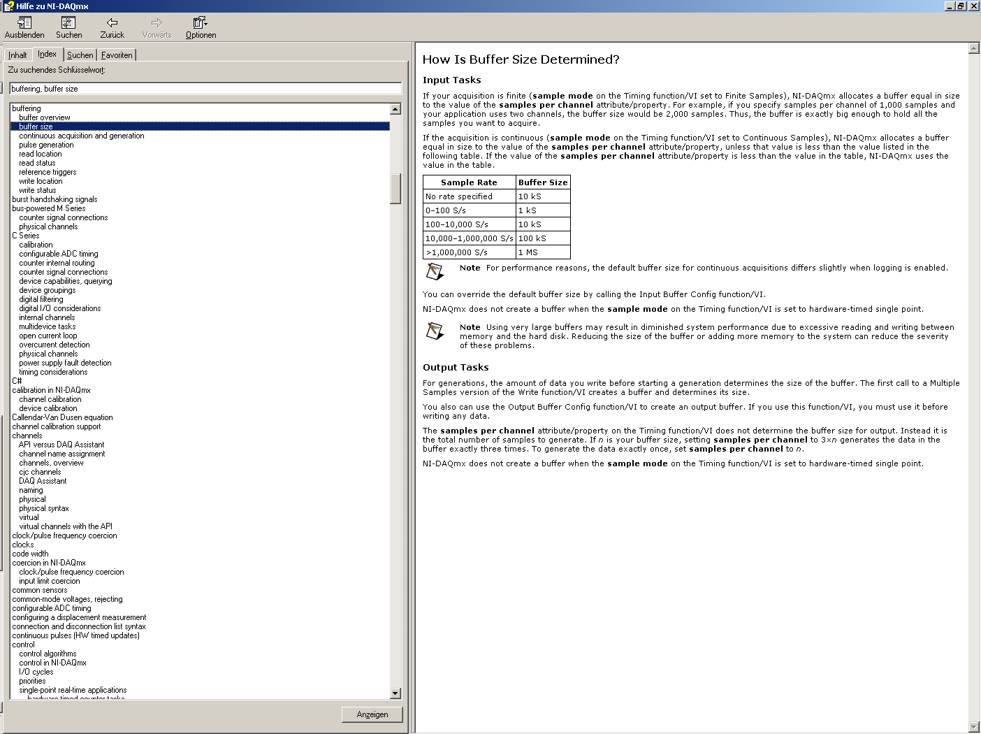Viewport: 981px width, 734px height.
Task: Open the Suchen toolbar button
Action: pyautogui.click(x=68, y=28)
